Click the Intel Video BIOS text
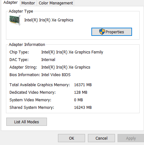This screenshot has height=145, width=144. pyautogui.click(x=56, y=75)
